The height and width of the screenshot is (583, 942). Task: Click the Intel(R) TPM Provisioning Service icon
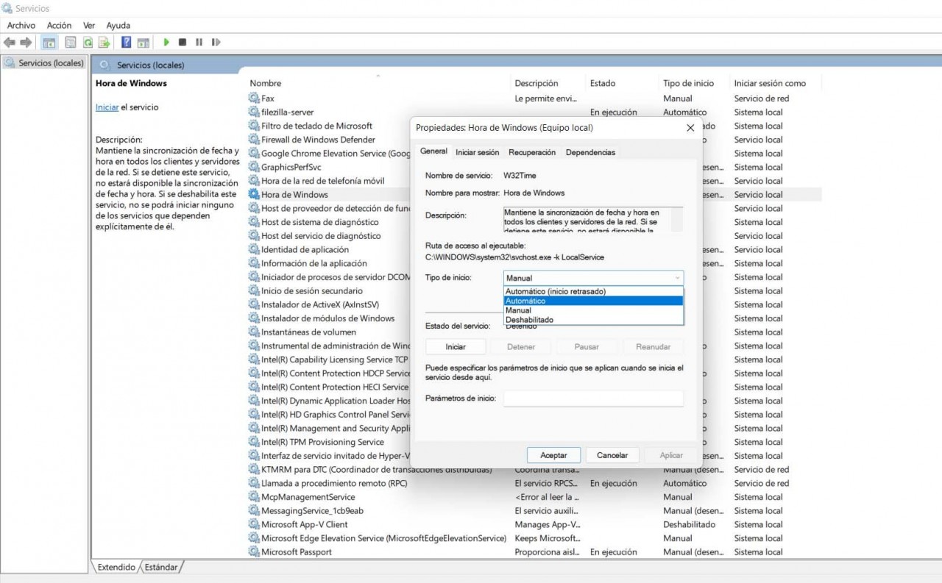pos(254,442)
